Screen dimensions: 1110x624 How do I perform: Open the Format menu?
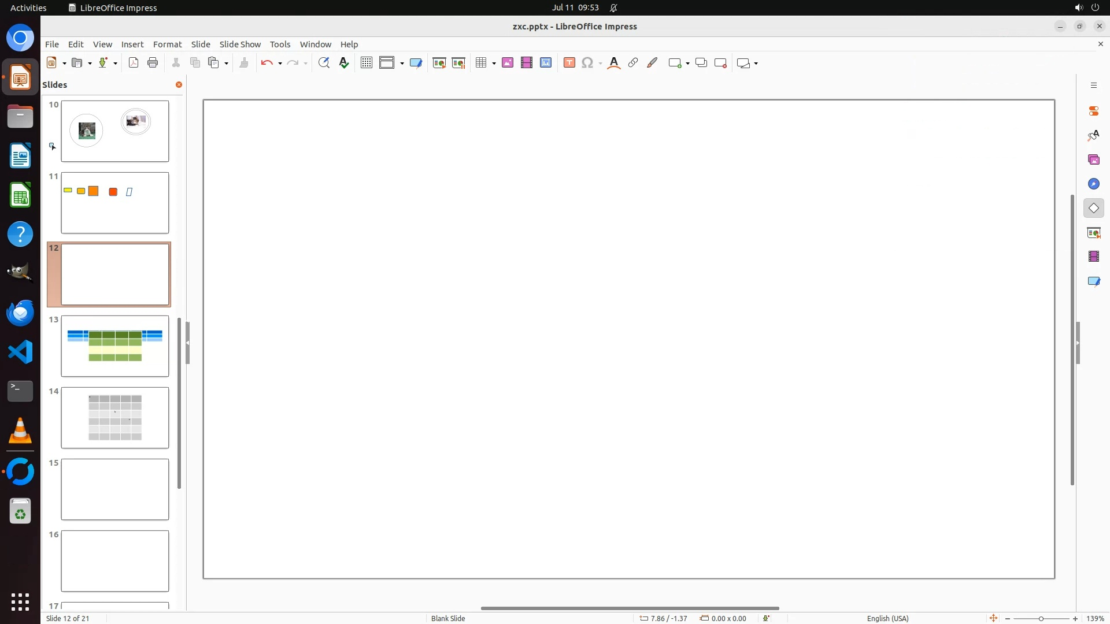point(167,44)
